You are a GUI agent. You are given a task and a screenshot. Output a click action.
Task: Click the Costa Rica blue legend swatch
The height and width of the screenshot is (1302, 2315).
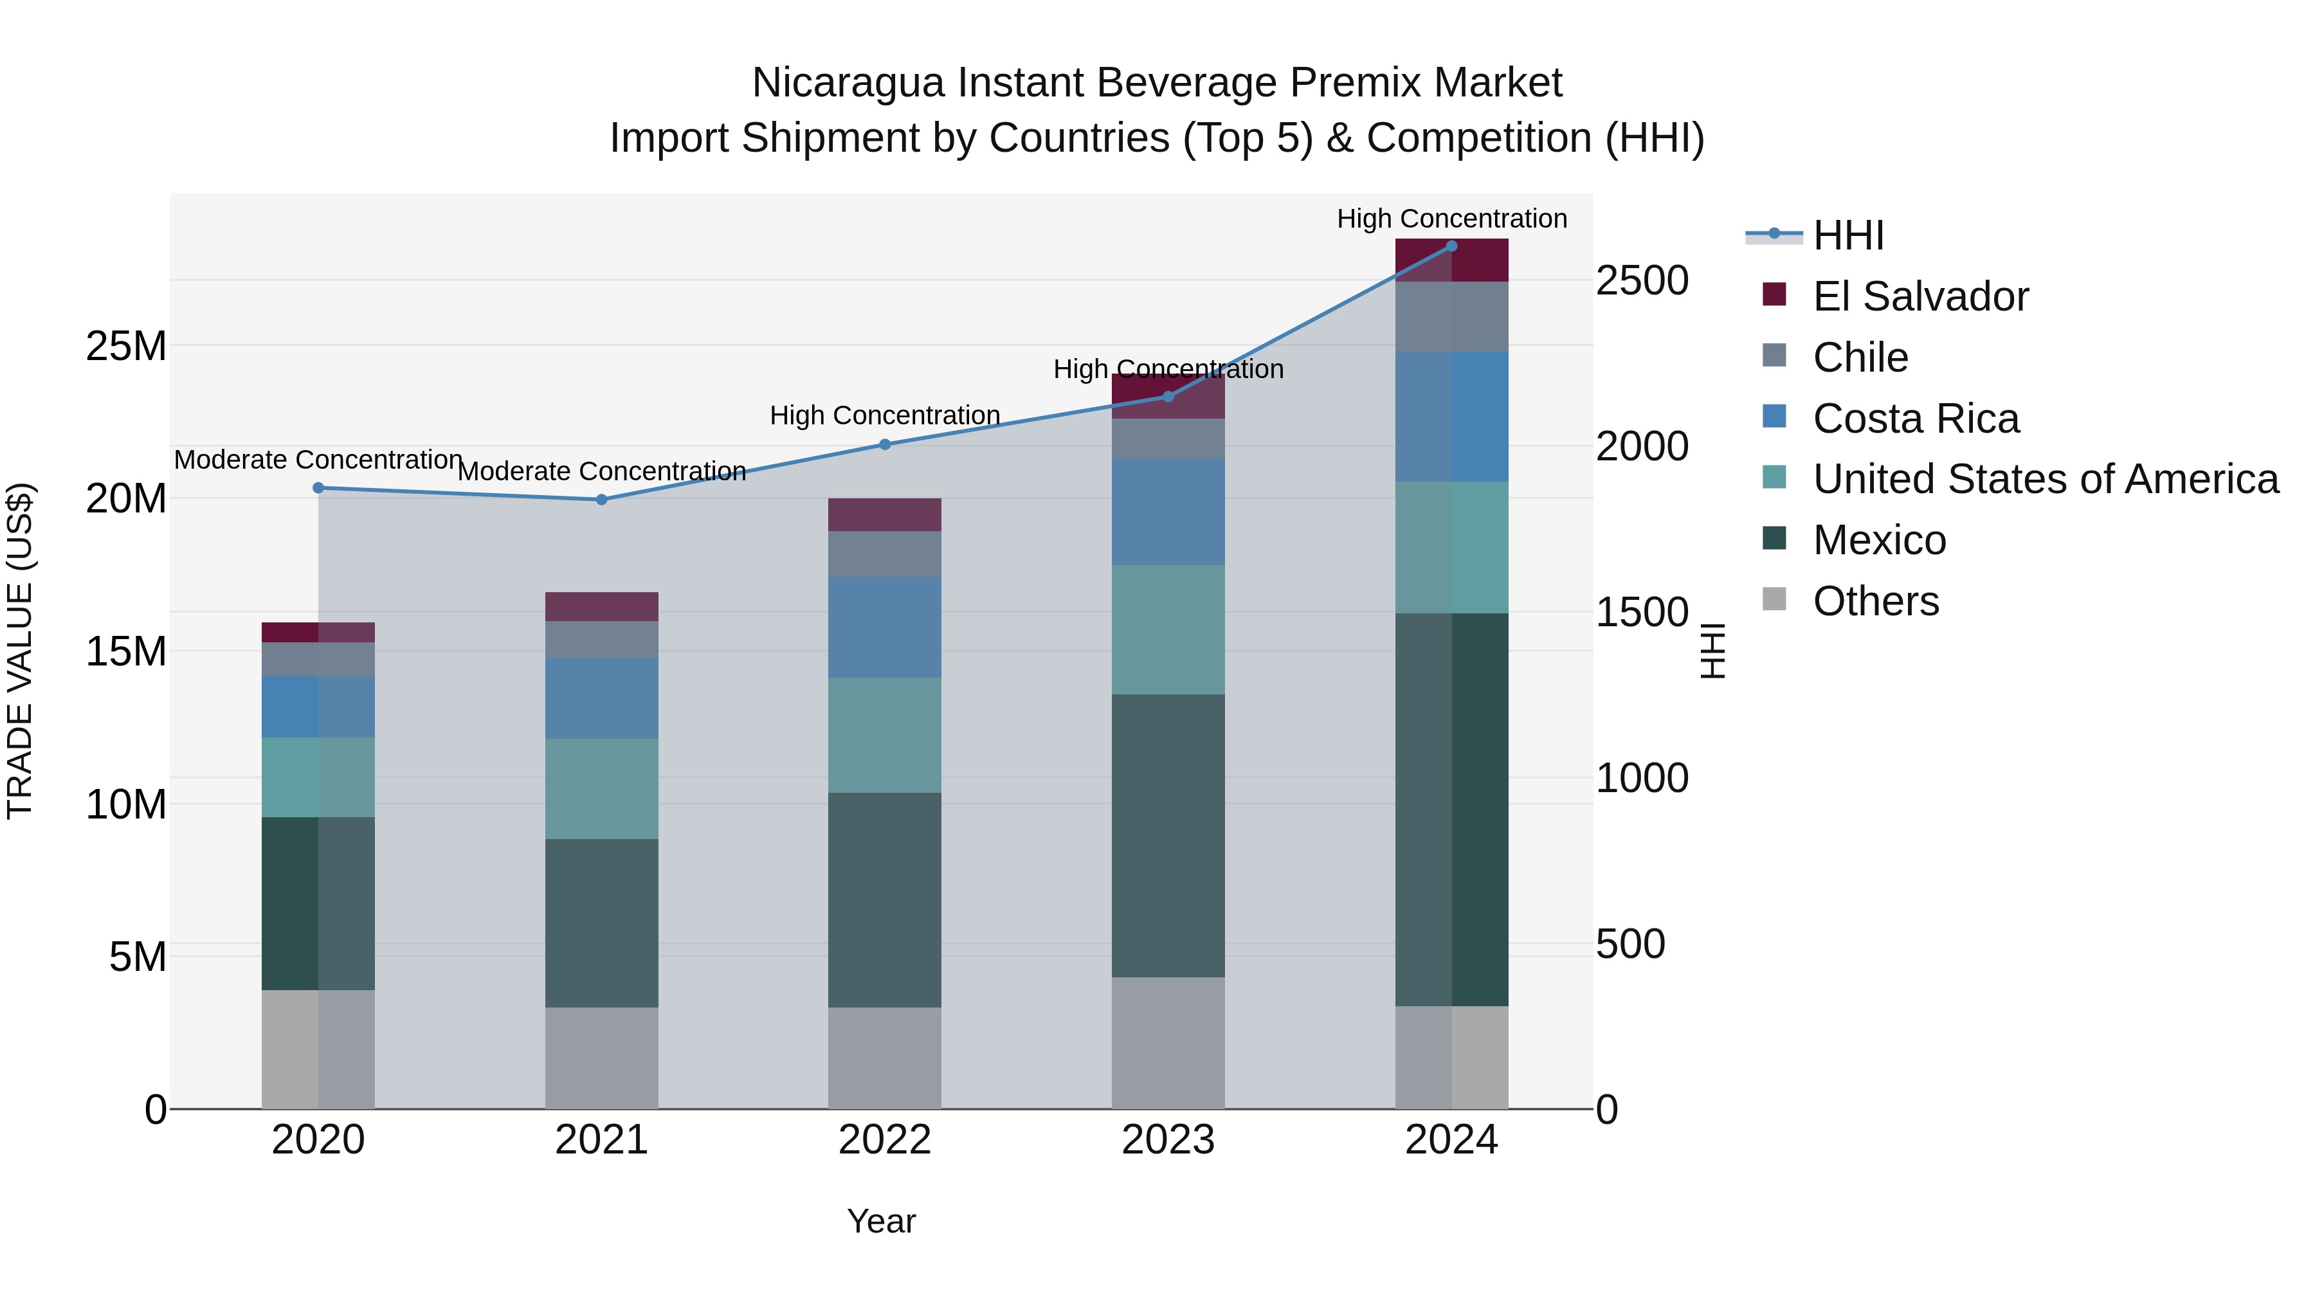pyautogui.click(x=1774, y=416)
